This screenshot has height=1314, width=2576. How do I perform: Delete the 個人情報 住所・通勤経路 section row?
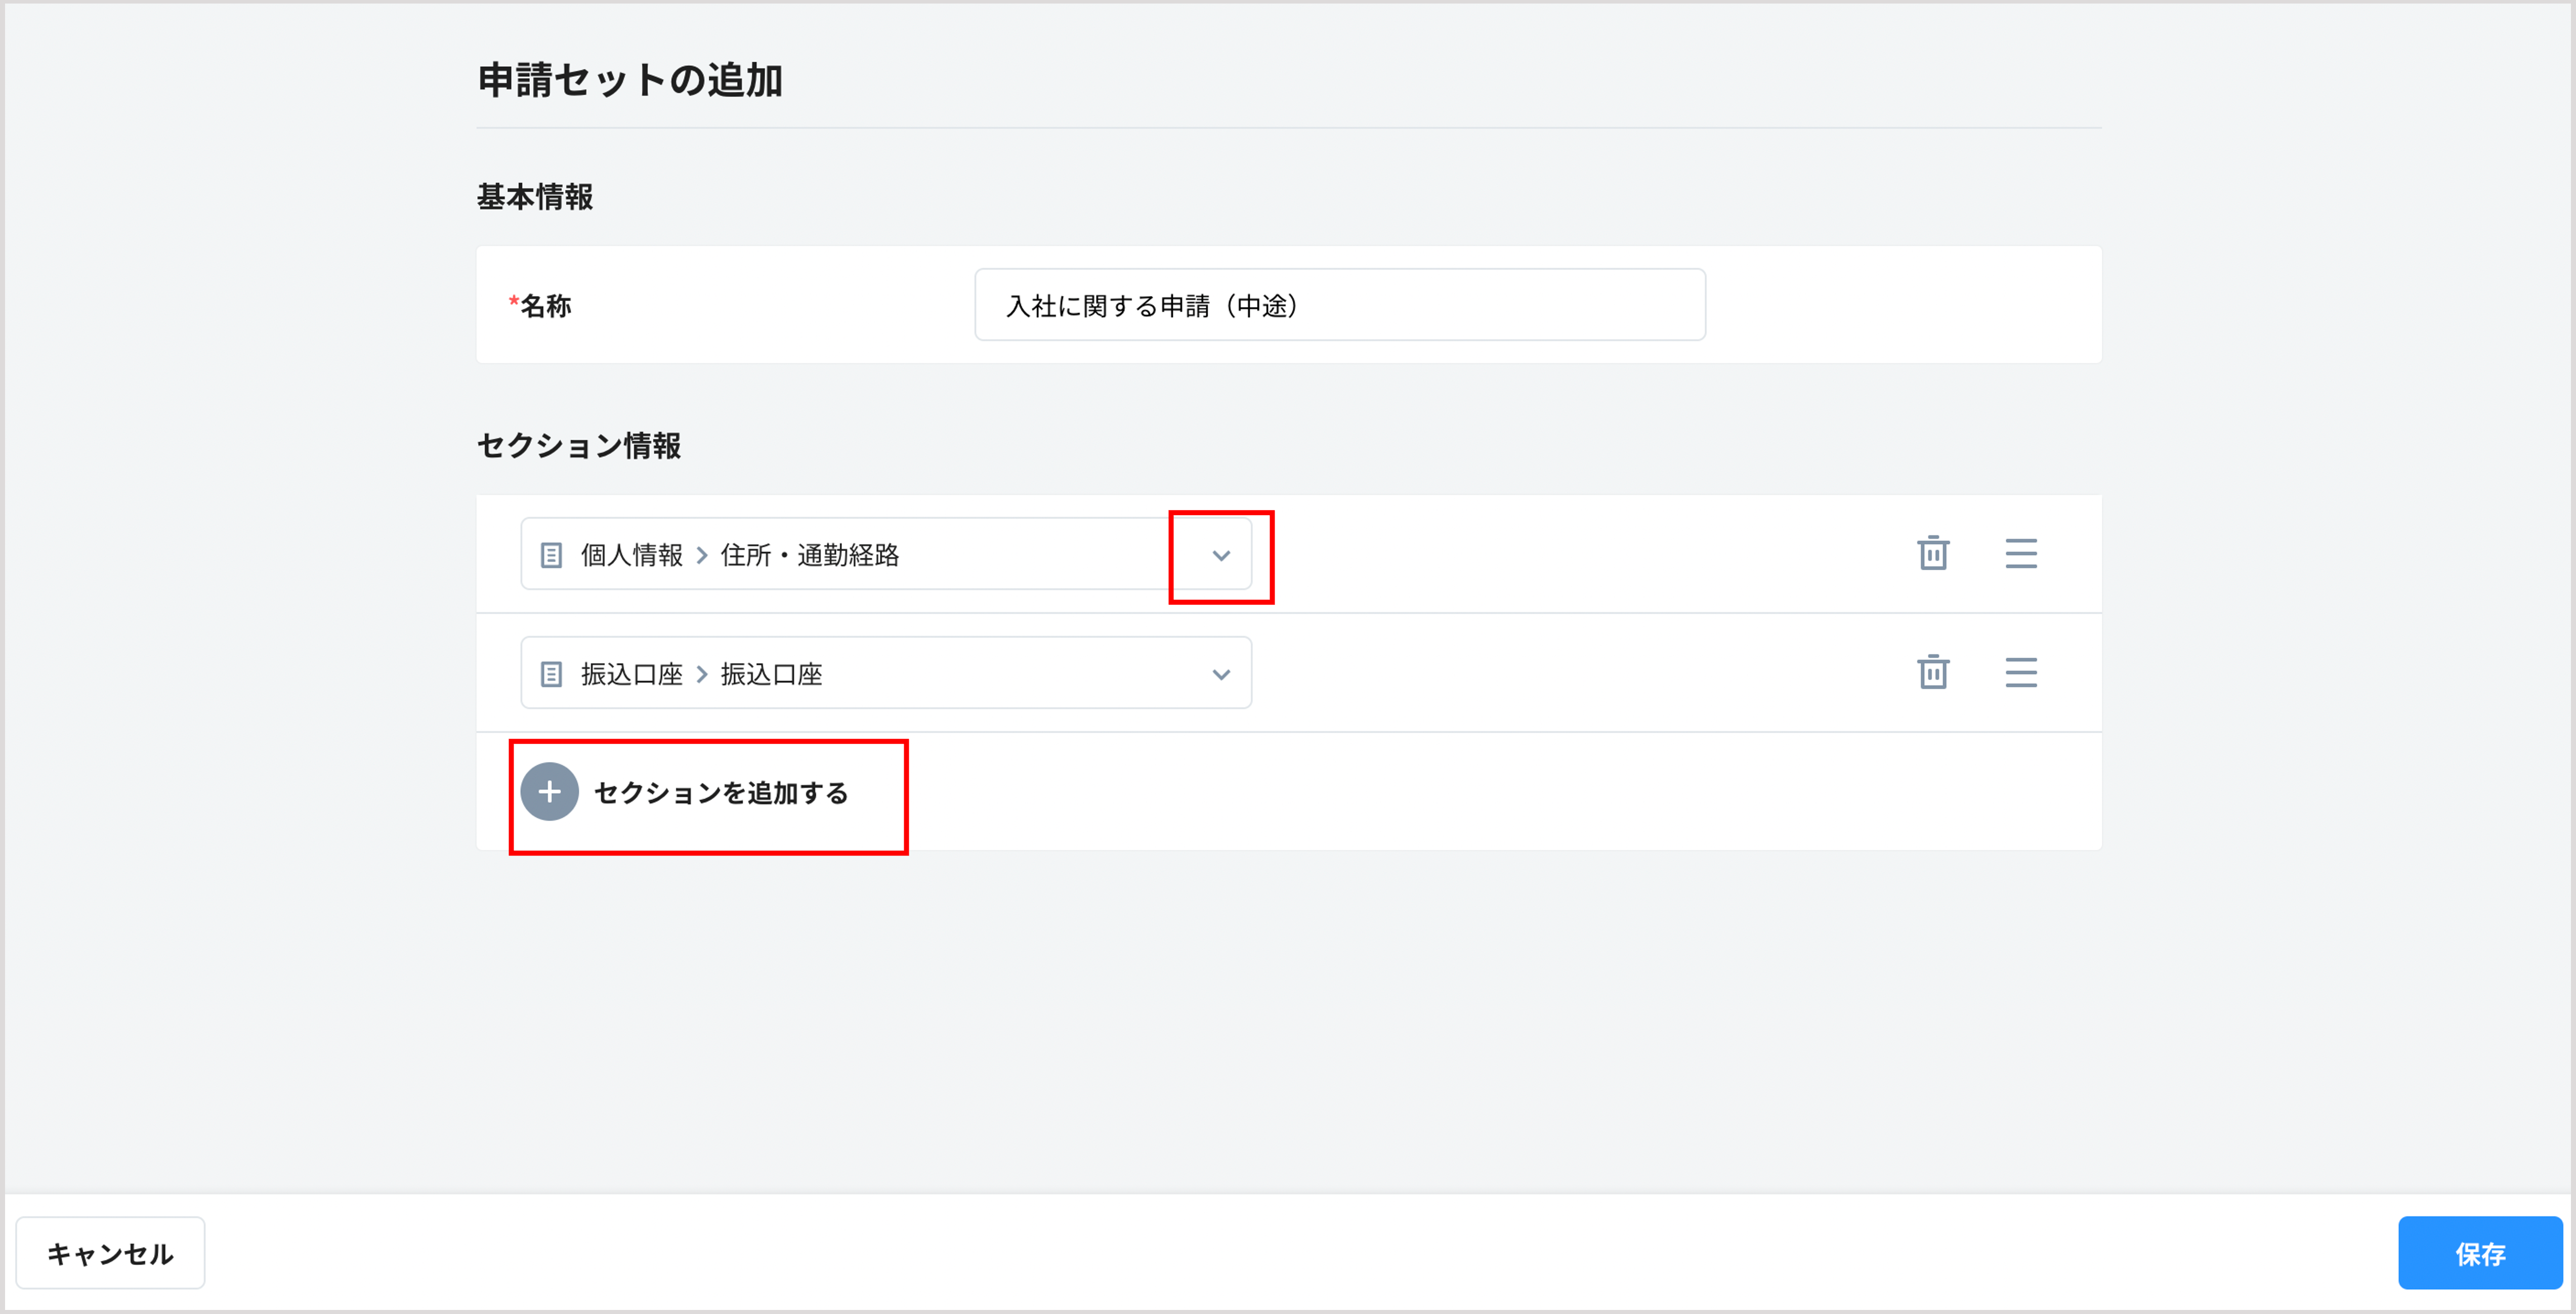tap(1932, 553)
